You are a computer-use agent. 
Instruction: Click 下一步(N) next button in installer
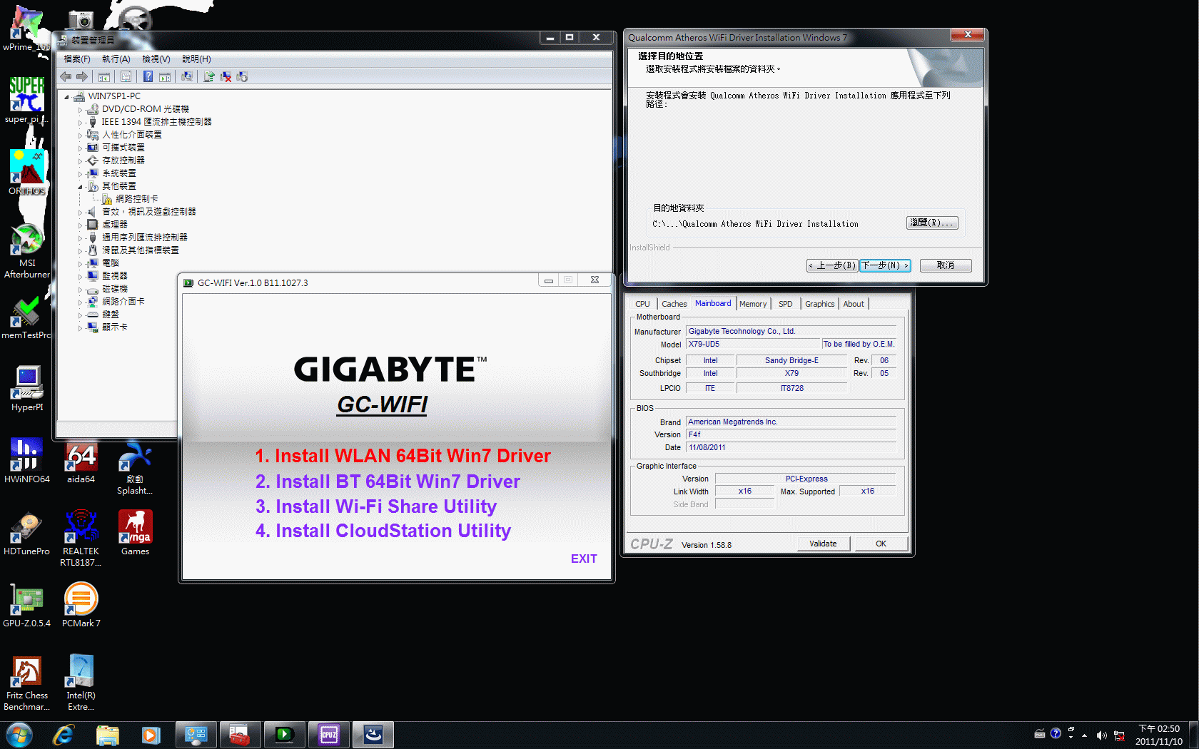885,265
